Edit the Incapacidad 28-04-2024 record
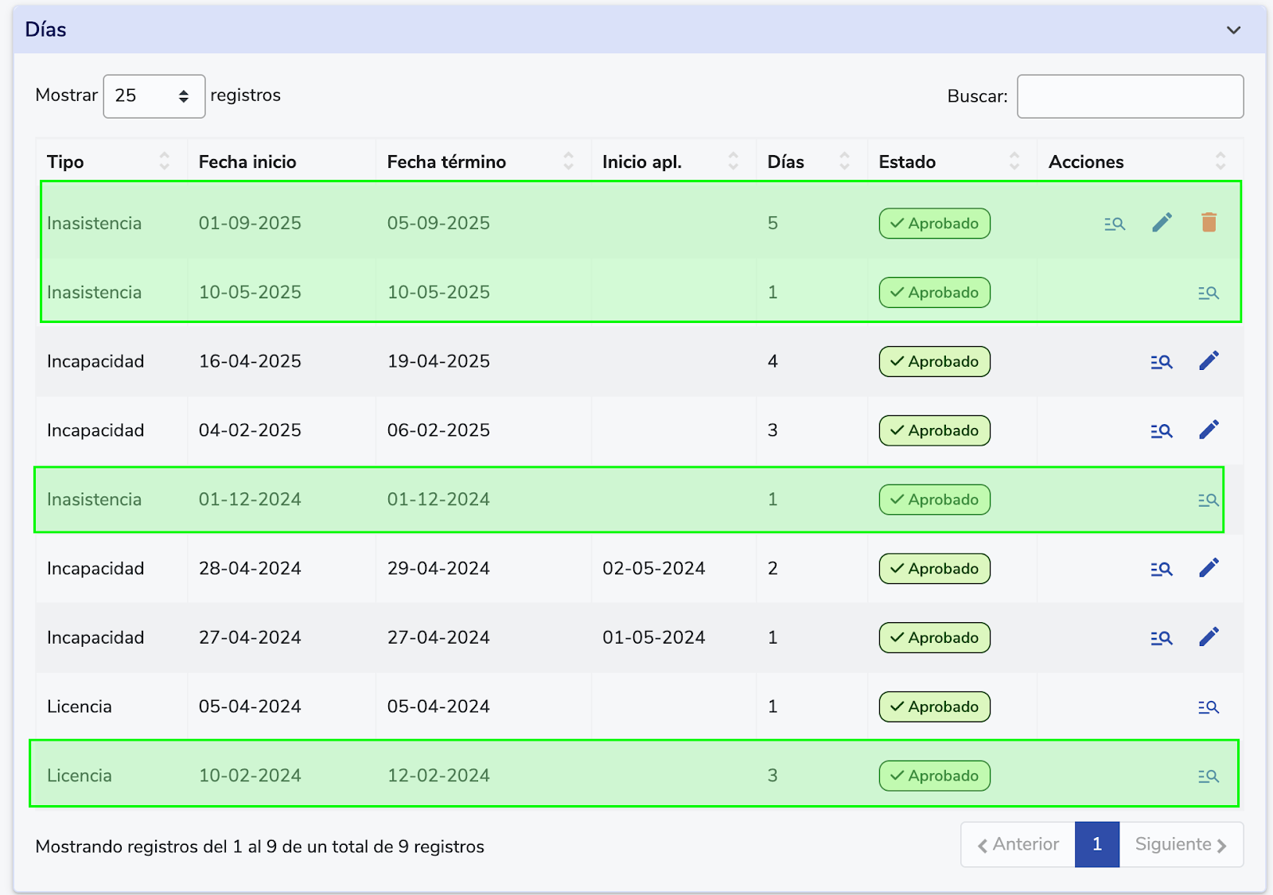1273x895 pixels. 1209,568
